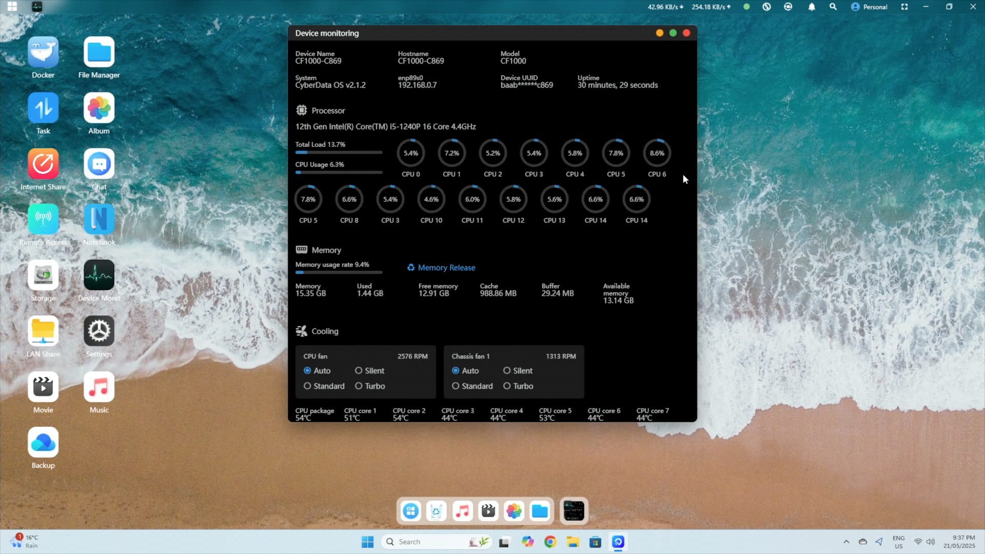Set CPU fan to Silent mode
The image size is (985, 554).
(x=359, y=371)
